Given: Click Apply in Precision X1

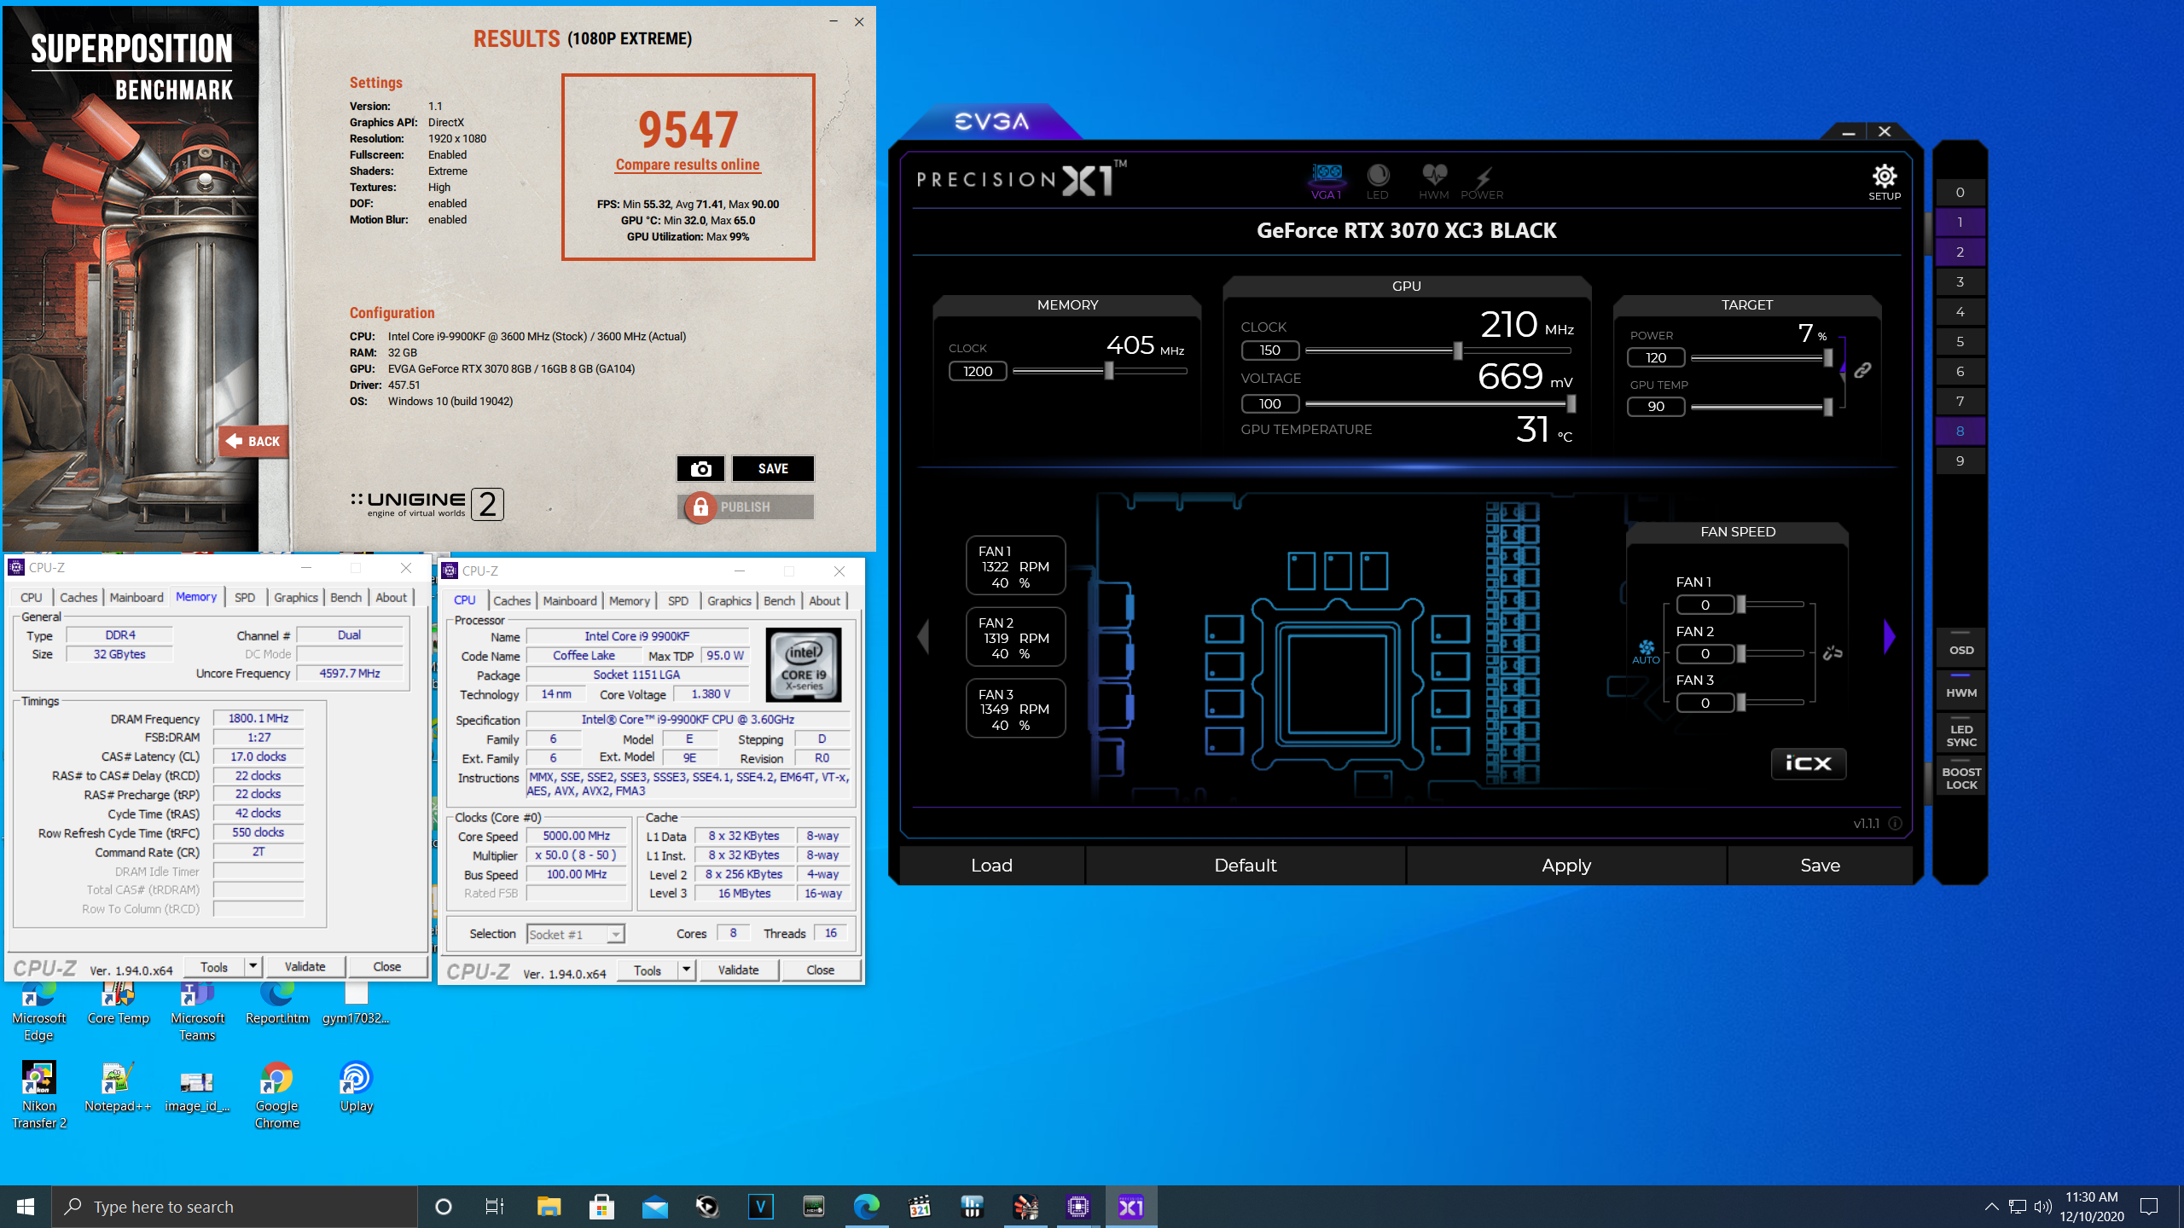Looking at the screenshot, I should 1566,865.
